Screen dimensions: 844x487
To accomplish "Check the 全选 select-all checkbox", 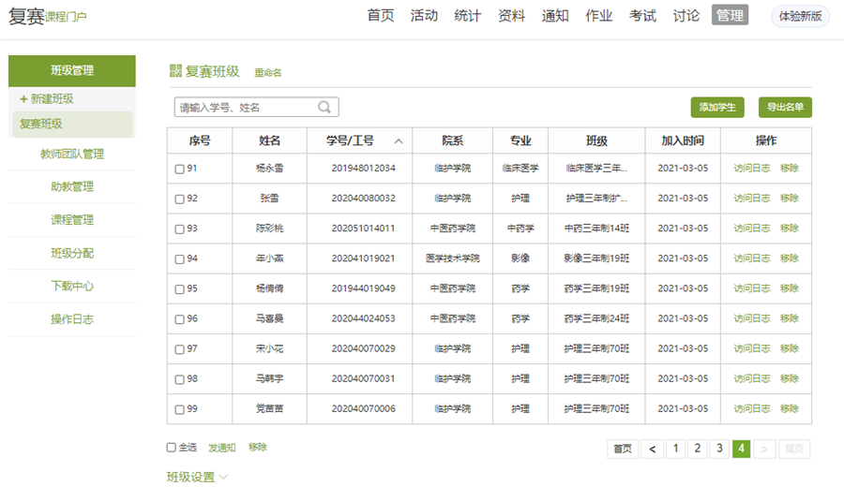I will (172, 448).
